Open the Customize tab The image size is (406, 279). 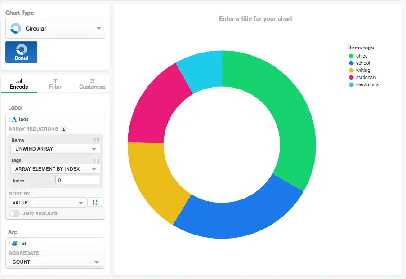(x=92, y=83)
